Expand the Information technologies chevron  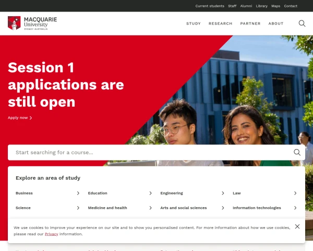(295, 208)
